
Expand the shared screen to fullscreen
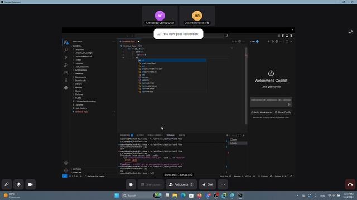tap(351, 32)
